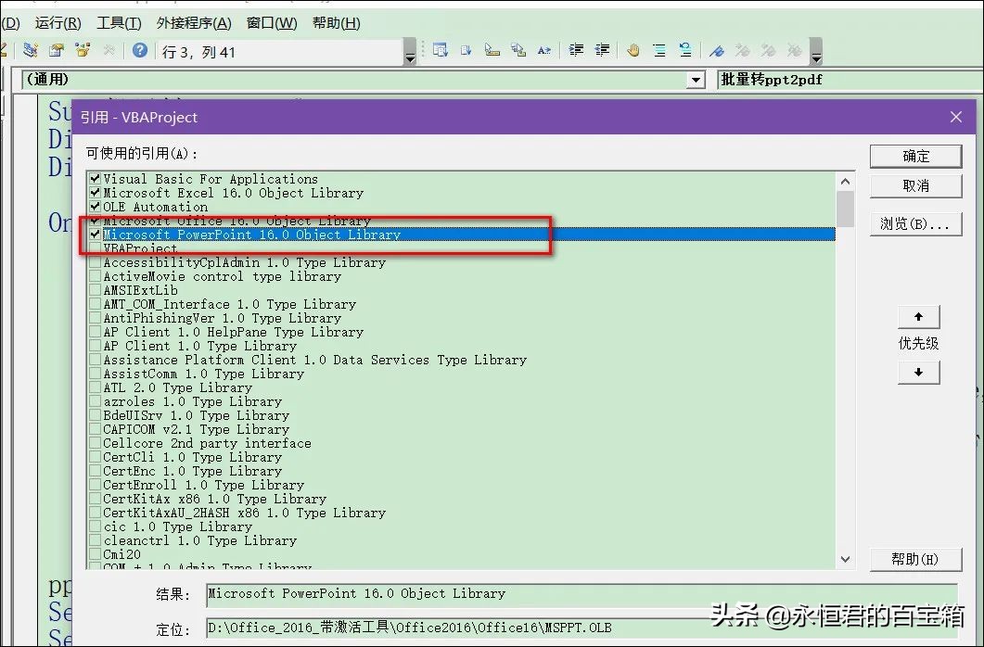Open the Object Browser icon

click(x=83, y=50)
